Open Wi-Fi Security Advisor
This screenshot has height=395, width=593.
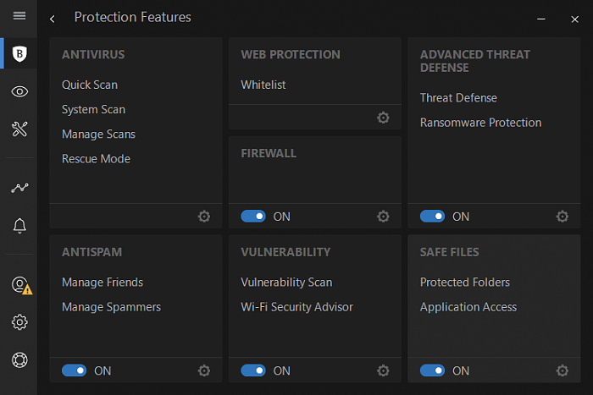[296, 307]
